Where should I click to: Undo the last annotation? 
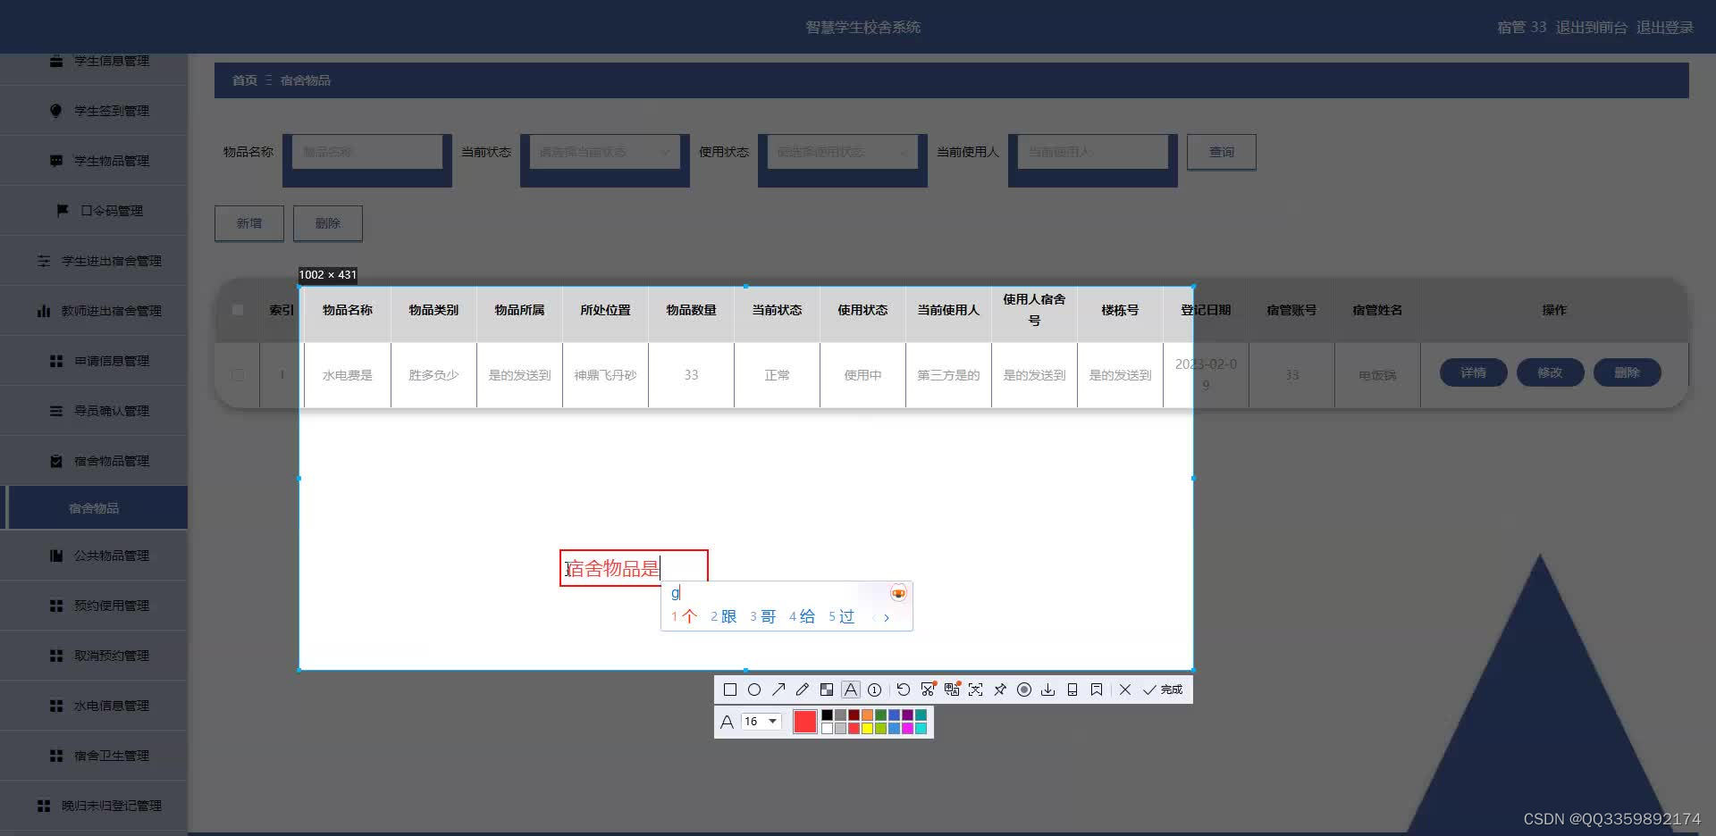tap(904, 690)
